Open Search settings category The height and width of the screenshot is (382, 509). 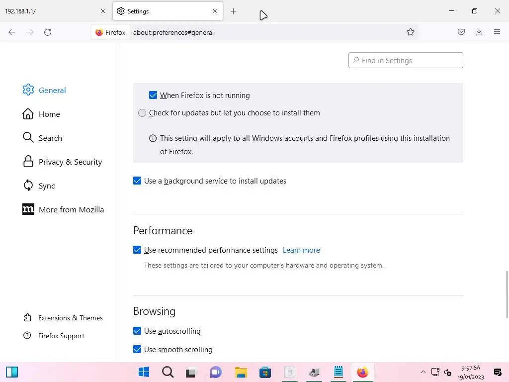pyautogui.click(x=42, y=138)
